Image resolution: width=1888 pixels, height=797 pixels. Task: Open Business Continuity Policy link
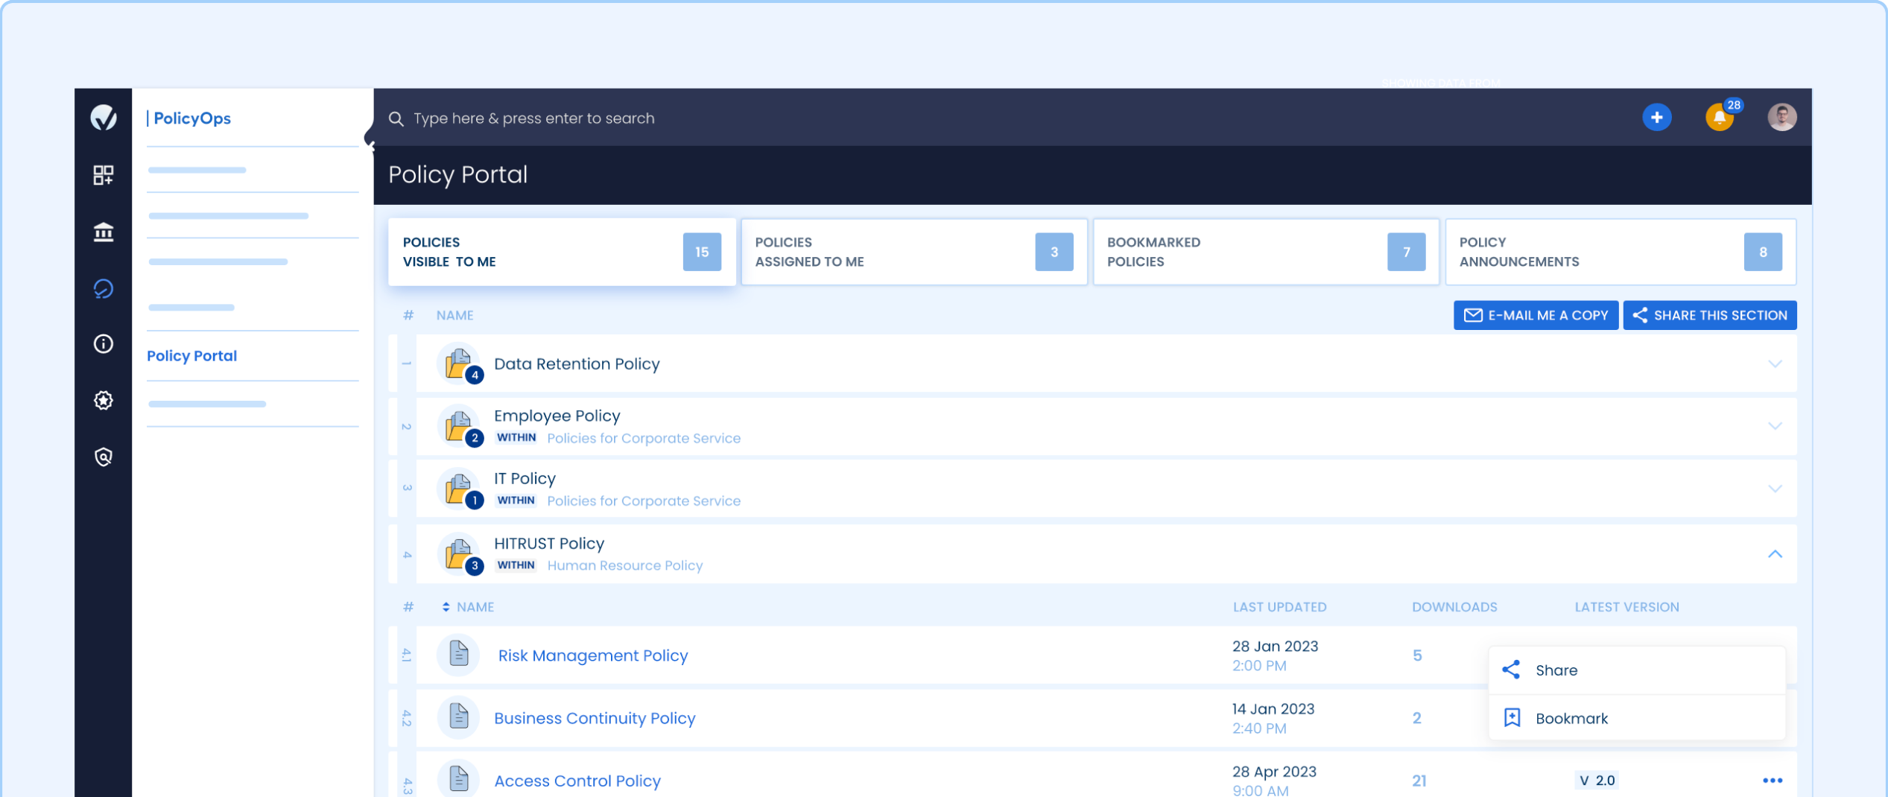point(594,718)
